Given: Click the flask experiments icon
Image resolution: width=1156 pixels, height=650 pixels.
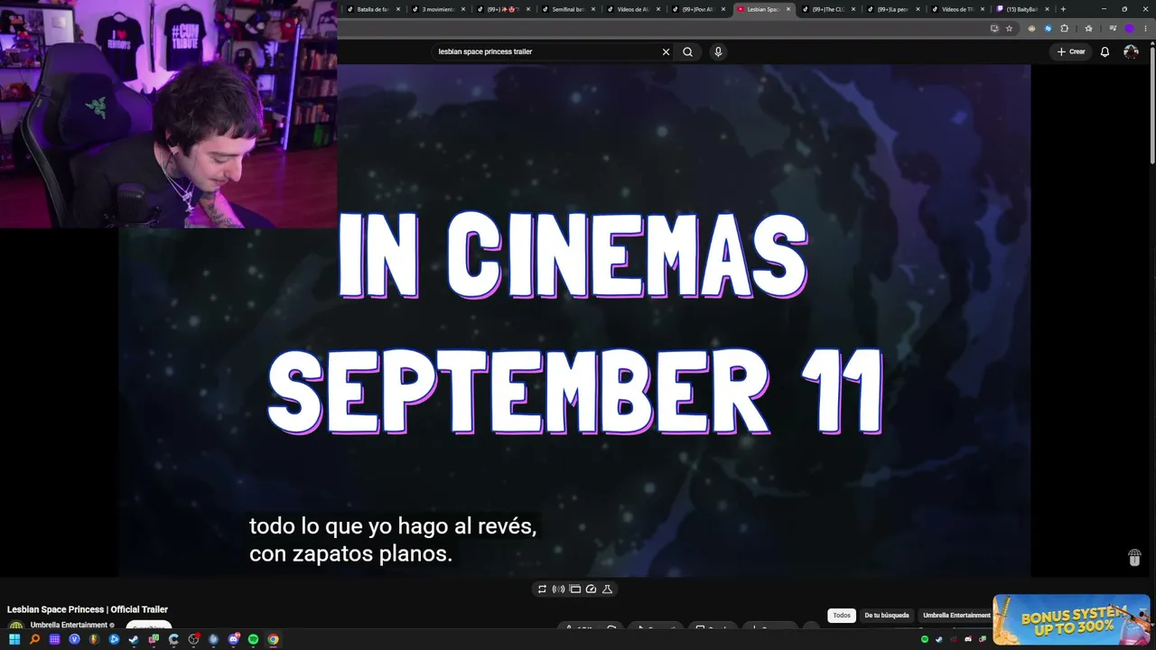Looking at the screenshot, I should pyautogui.click(x=607, y=589).
